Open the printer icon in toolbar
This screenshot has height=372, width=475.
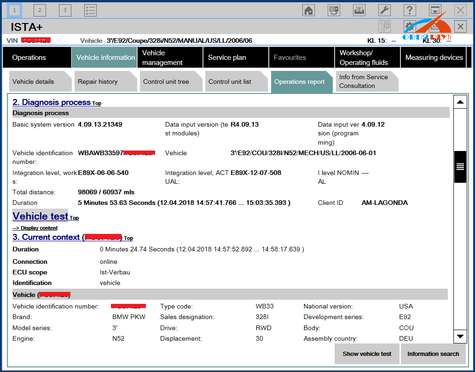[359, 10]
